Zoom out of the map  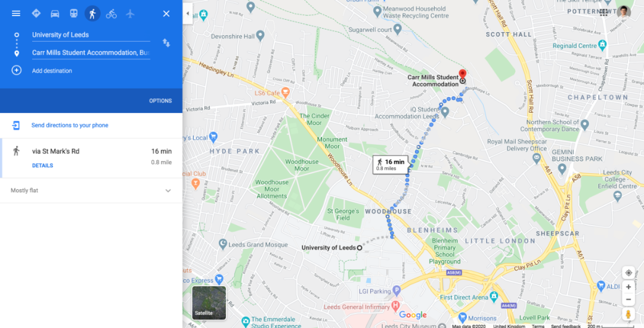(x=628, y=299)
